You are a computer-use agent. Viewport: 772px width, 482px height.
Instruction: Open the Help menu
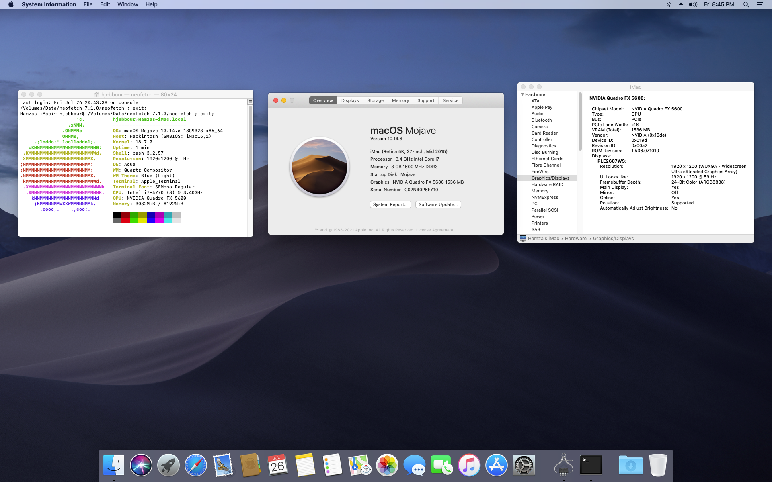151,4
